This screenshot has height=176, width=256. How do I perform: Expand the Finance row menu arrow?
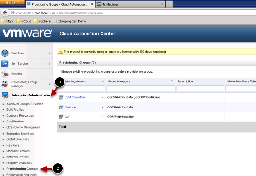[102, 108]
